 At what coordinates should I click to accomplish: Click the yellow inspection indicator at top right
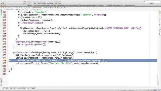click(x=158, y=12)
